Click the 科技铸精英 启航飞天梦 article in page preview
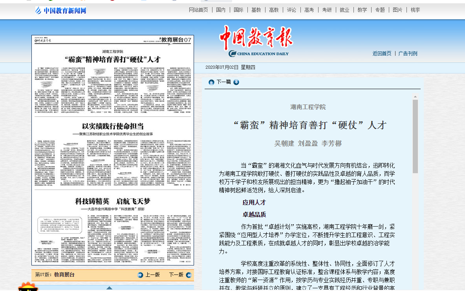465x291 pixels. pos(113,201)
